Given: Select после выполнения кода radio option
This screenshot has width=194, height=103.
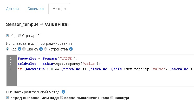Looking at the screenshot, I should pos(61,98).
